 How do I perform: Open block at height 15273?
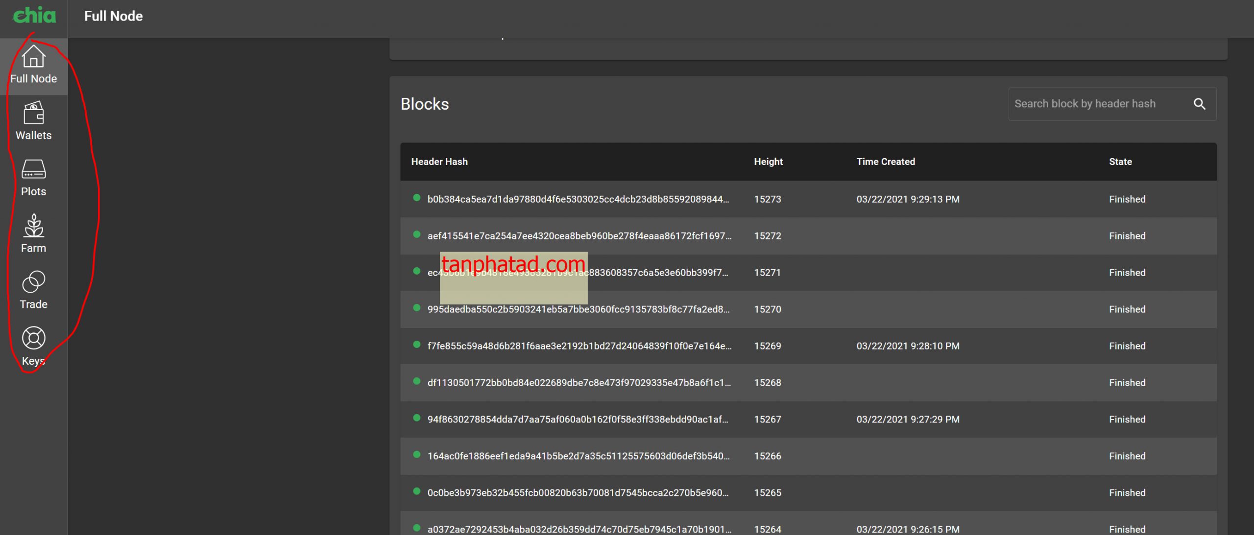(x=578, y=199)
